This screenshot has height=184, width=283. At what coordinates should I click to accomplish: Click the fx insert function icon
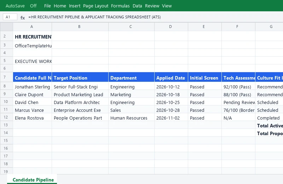pos(23,17)
